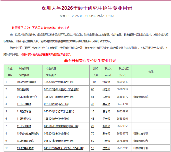
Task: Click the enrollment number 70
Action: (x=93, y=133)
